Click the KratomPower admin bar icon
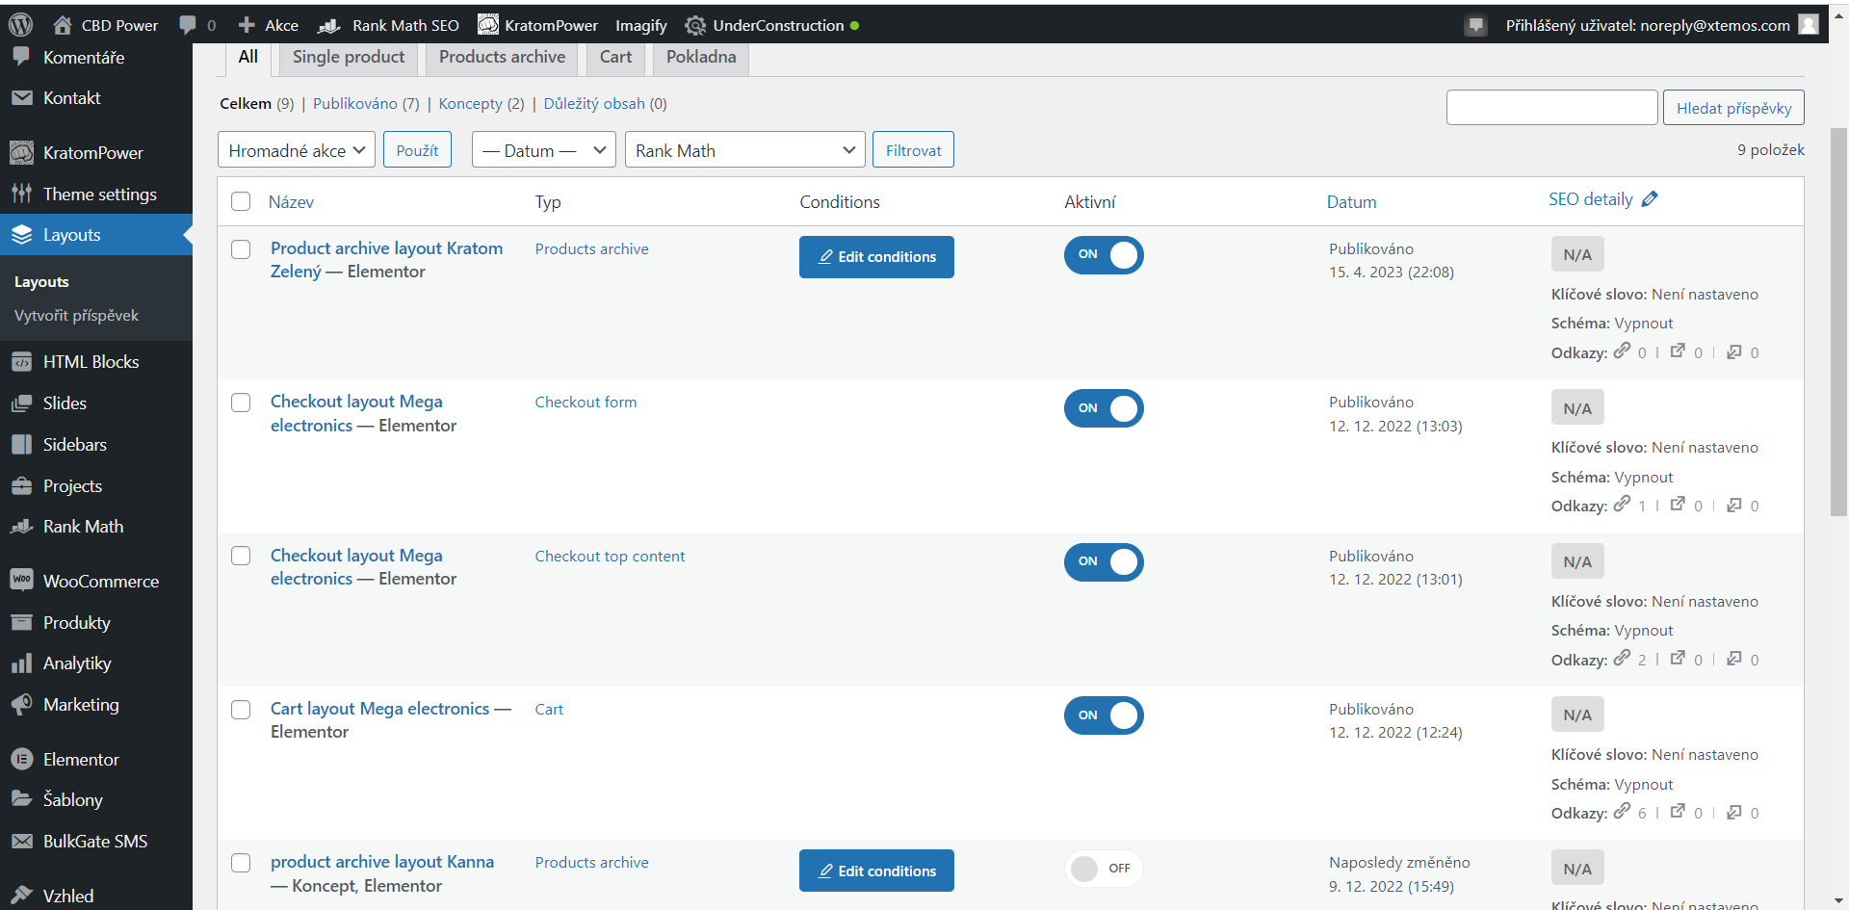 488,25
